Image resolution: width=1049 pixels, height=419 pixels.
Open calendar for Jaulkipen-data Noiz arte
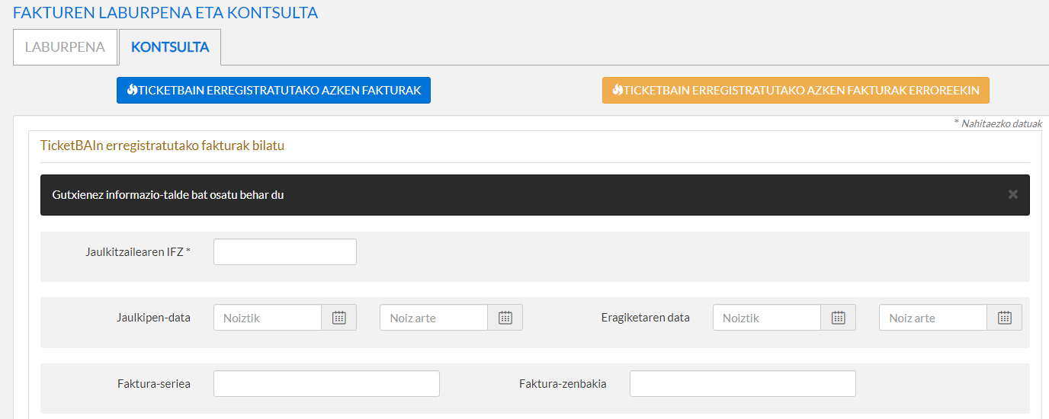(505, 318)
